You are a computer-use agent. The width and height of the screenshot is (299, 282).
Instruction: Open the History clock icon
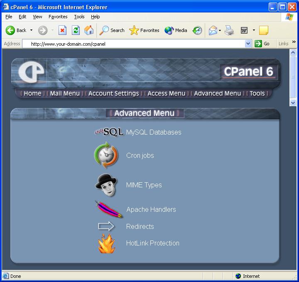[x=197, y=30]
